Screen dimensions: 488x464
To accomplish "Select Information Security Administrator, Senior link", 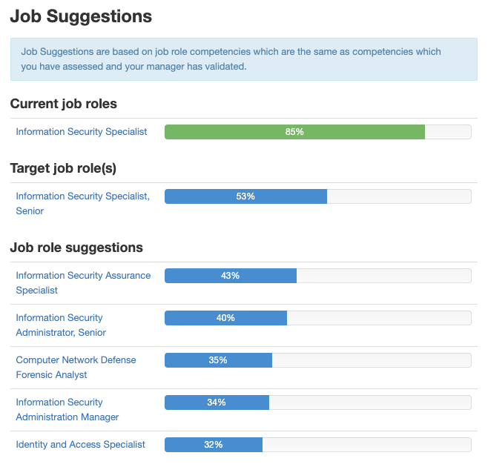I will click(61, 325).
